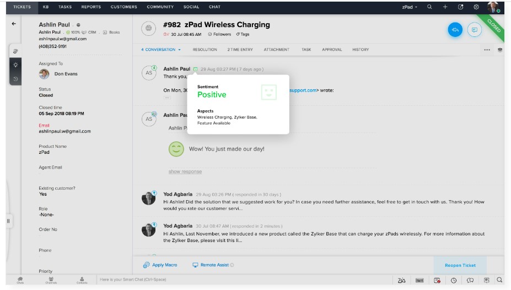Click the ashlinpaul.w@gmail.com email field value

coord(65,131)
